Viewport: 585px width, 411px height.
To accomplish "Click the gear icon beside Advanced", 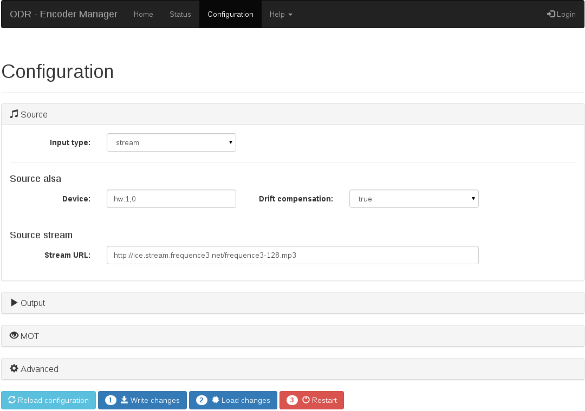I will (x=14, y=368).
